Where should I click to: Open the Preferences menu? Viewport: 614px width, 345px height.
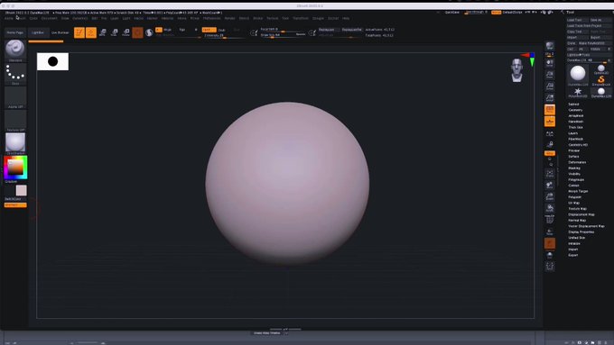coord(212,18)
